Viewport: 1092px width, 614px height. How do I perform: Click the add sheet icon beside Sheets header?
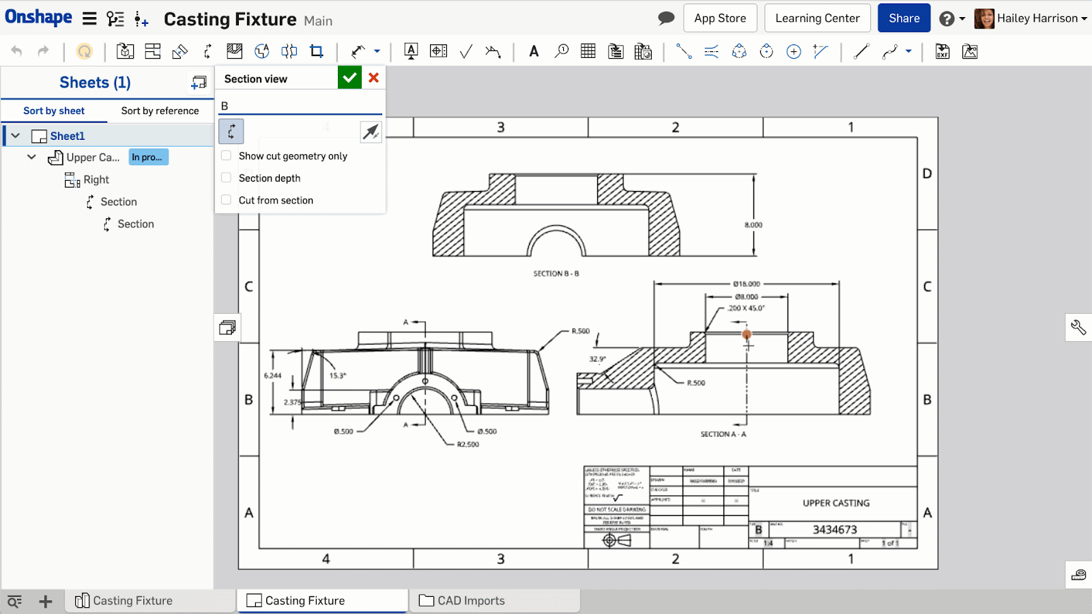click(x=199, y=83)
